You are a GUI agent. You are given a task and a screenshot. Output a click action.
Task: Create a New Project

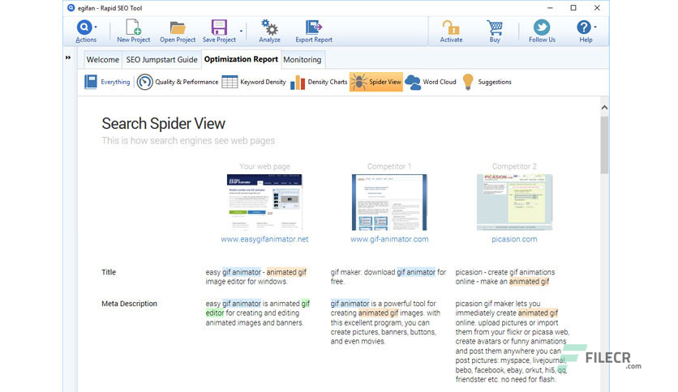(133, 31)
